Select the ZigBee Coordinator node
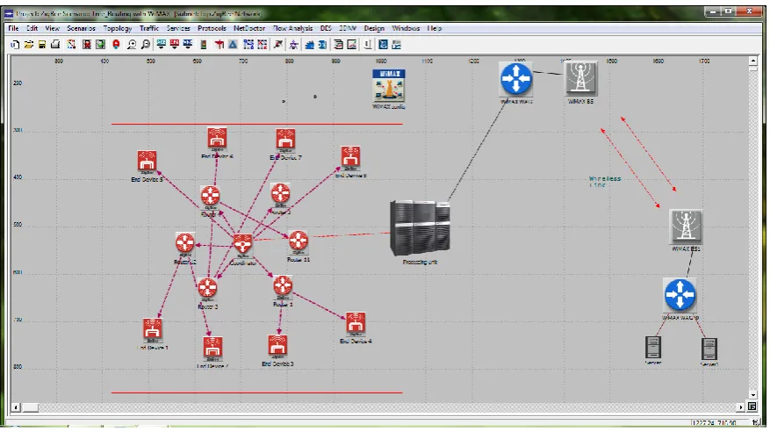Screen dimensions: 770x432 pos(242,244)
